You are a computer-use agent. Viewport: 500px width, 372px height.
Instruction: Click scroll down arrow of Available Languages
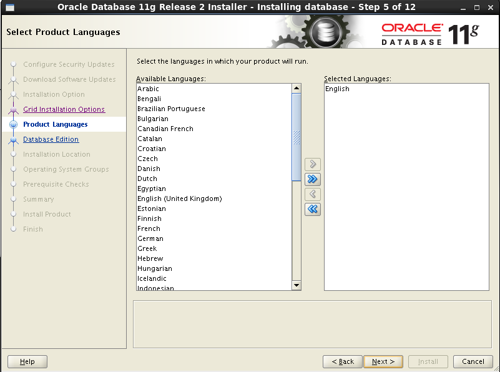(297, 285)
